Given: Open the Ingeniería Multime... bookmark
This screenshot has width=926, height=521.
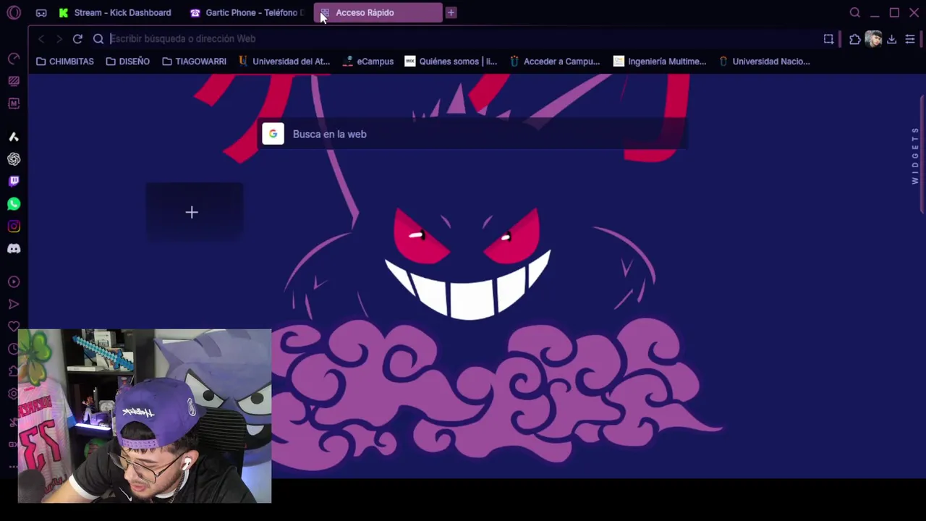Looking at the screenshot, I should [x=660, y=62].
